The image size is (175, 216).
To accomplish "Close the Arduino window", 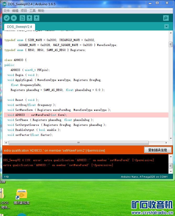I will [x=167, y=3].
